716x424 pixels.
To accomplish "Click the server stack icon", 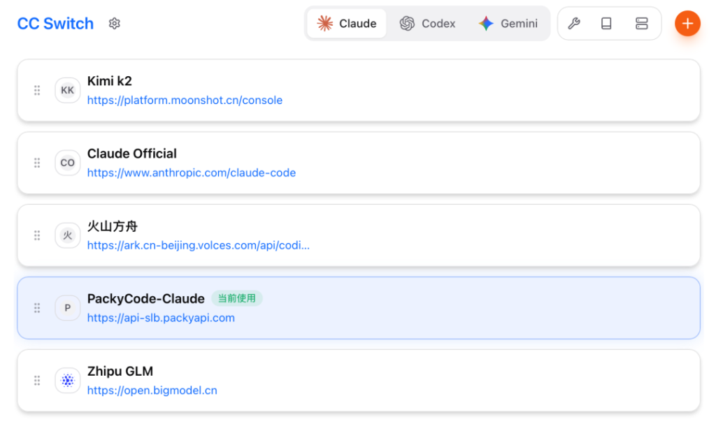I will point(641,24).
